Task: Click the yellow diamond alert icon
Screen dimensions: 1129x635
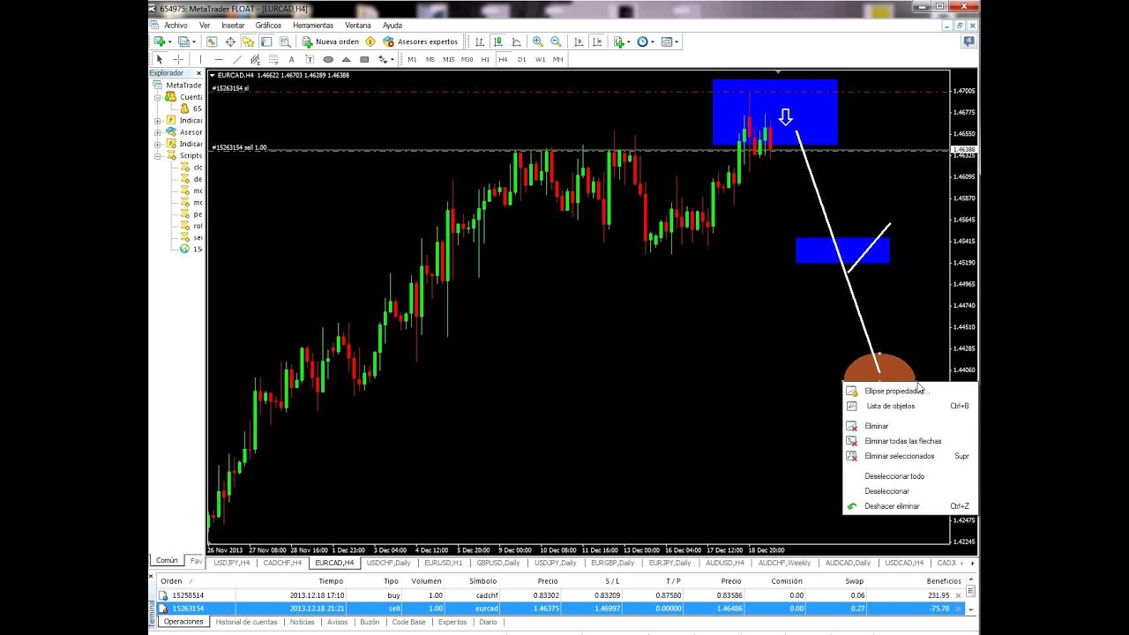Action: (x=370, y=41)
